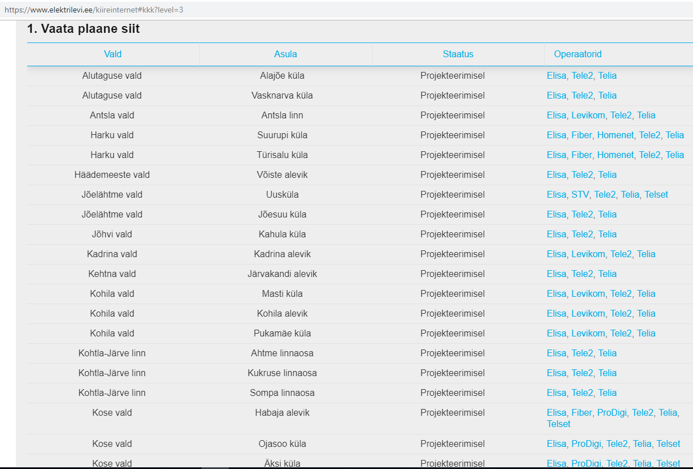This screenshot has width=693, height=469.
Task: Open Telia link in Kahula küla row
Action: [608, 234]
